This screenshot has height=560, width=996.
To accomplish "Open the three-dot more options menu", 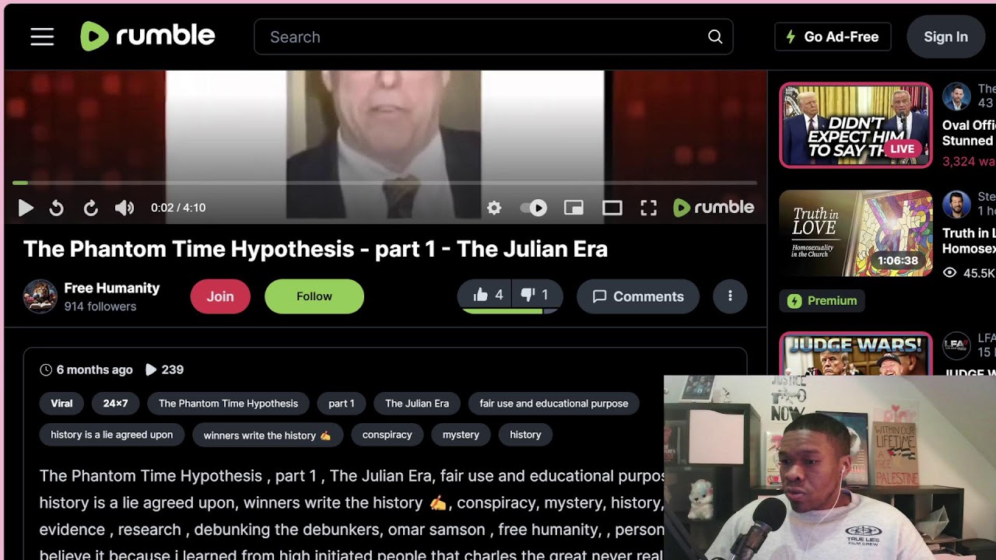I will coord(730,296).
